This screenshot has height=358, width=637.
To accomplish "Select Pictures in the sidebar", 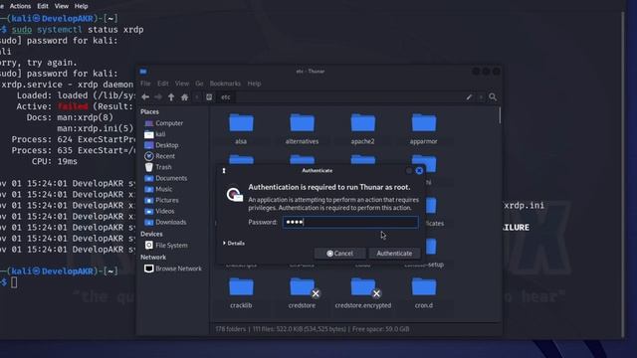I will click(161, 200).
